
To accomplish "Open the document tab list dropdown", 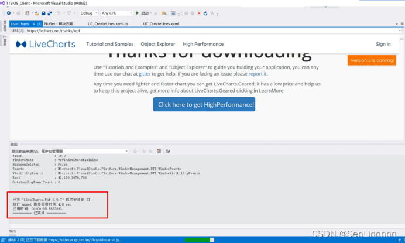I will [397, 24].
